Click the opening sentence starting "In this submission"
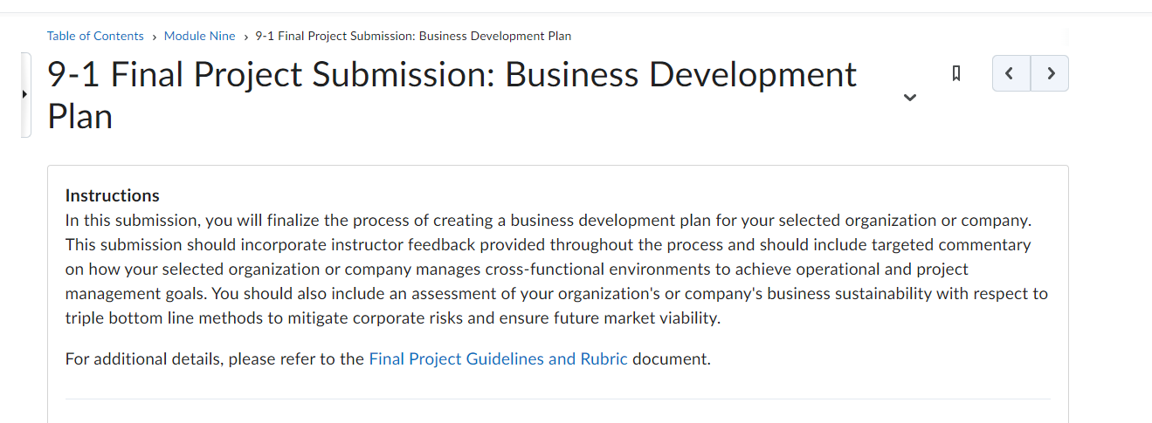Image resolution: width=1152 pixels, height=423 pixels. (548, 220)
